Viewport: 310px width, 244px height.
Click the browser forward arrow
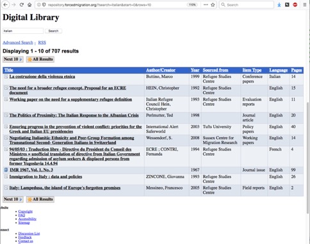[13, 4]
